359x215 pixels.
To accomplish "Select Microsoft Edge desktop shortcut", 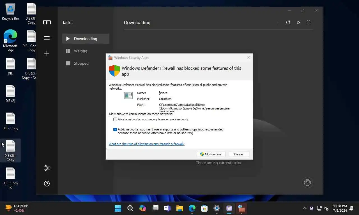I will click(x=10, y=41).
